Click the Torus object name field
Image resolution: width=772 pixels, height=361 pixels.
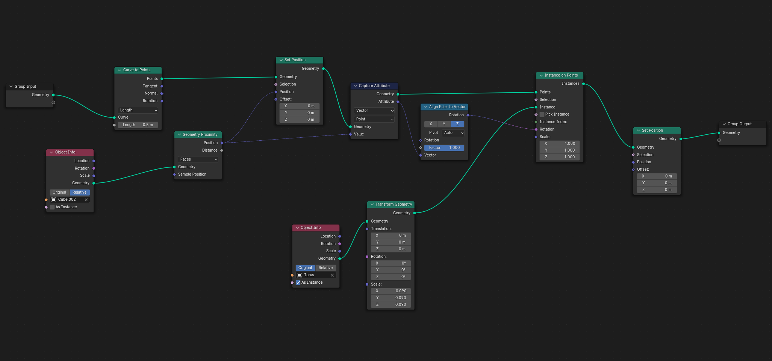316,275
